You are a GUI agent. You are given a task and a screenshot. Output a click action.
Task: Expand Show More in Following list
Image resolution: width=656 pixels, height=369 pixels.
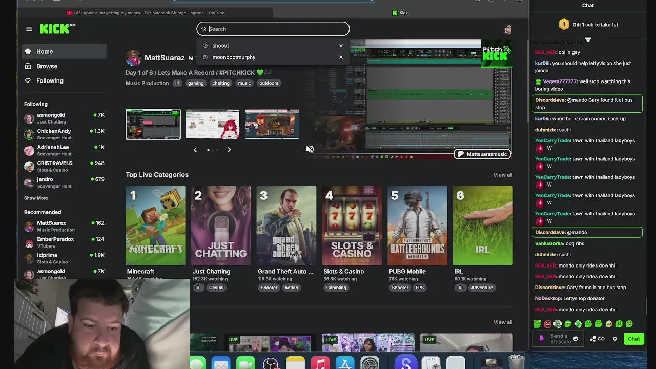[x=36, y=198]
